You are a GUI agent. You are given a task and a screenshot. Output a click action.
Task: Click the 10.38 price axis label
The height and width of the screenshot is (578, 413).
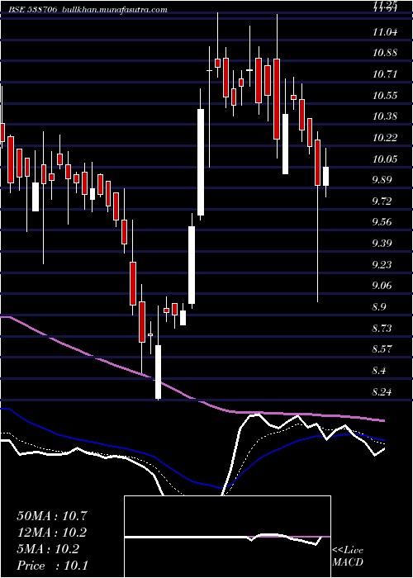pyautogui.click(x=385, y=117)
